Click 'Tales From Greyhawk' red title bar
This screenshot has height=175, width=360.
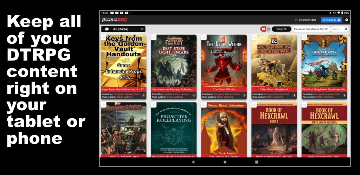(274, 90)
